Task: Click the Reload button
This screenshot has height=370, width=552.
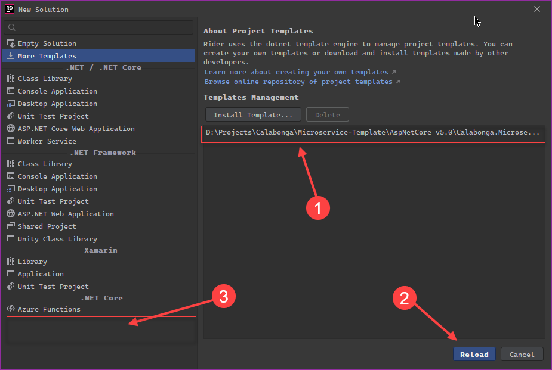Action: pyautogui.click(x=474, y=354)
